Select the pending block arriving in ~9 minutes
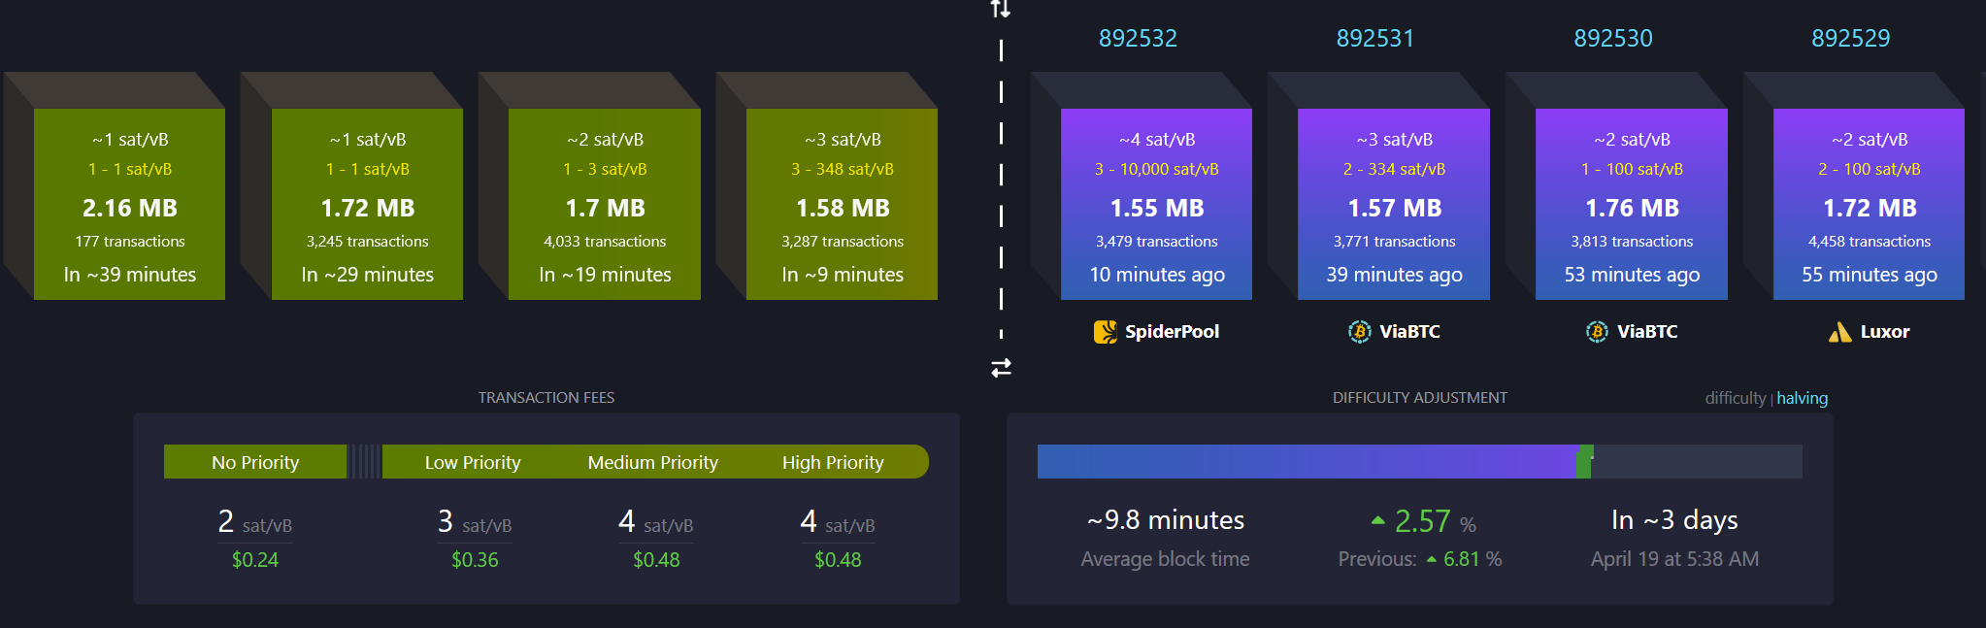This screenshot has height=628, width=1986. point(842,204)
